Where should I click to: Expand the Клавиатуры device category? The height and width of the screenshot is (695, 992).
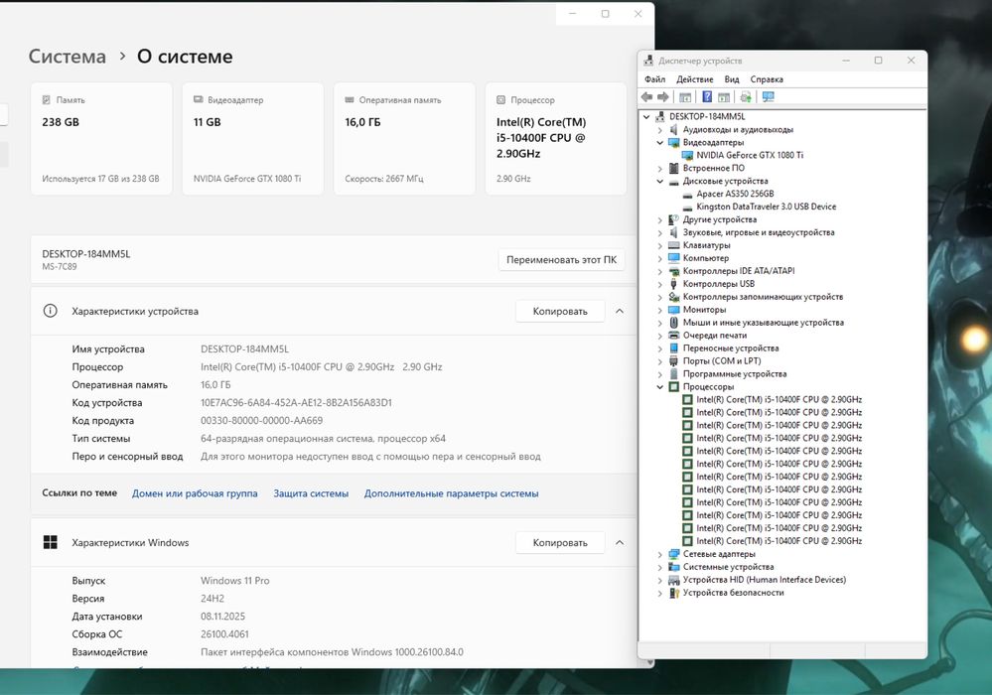coord(660,245)
